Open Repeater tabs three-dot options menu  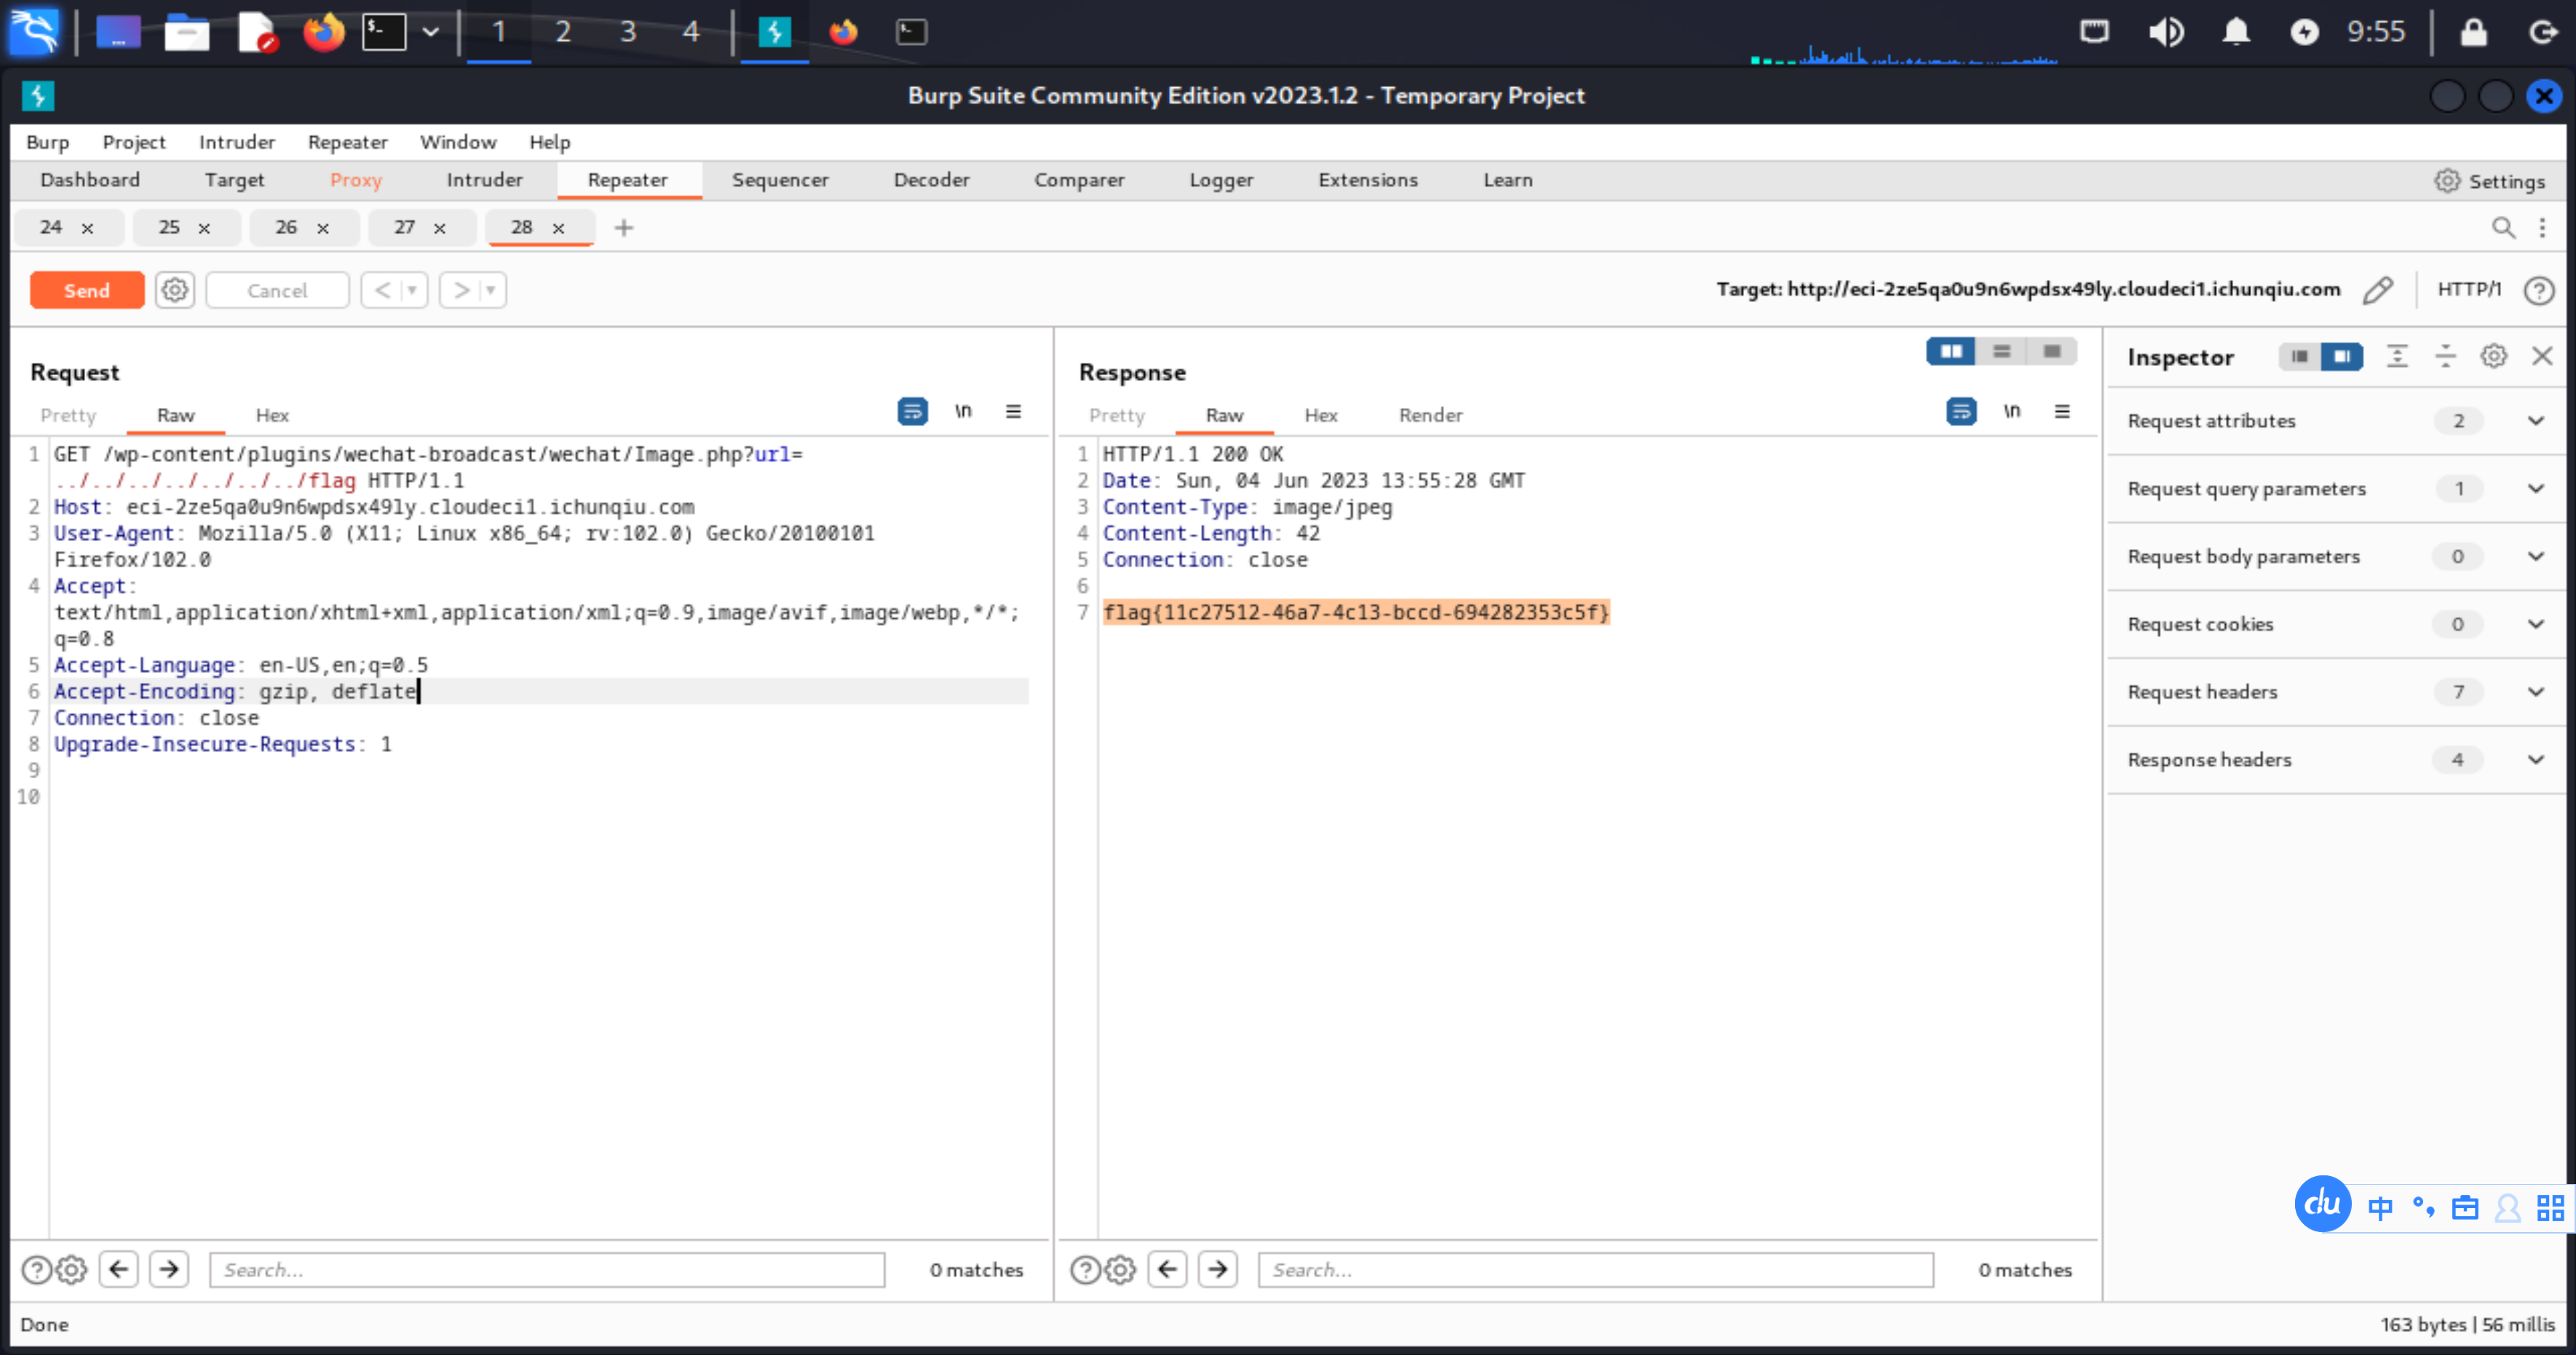[x=2543, y=228]
